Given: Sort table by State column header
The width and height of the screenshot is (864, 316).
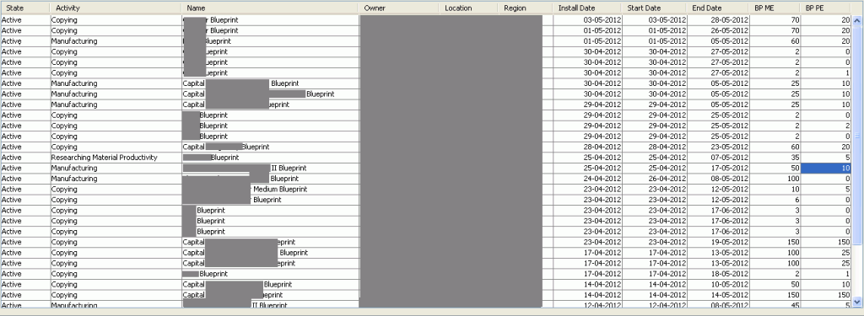Looking at the screenshot, I should (24, 8).
